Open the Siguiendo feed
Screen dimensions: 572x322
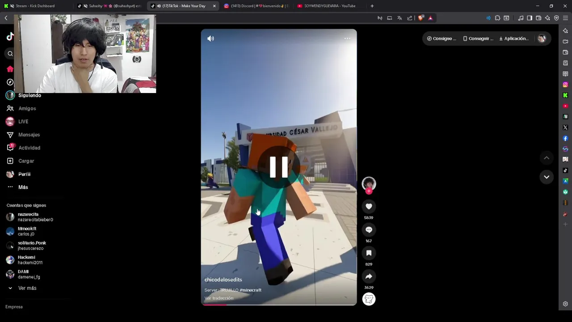[29, 95]
